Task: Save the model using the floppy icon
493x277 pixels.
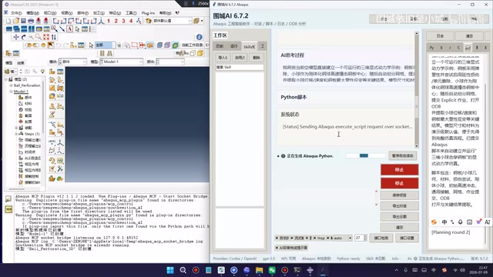Action: (x=23, y=21)
